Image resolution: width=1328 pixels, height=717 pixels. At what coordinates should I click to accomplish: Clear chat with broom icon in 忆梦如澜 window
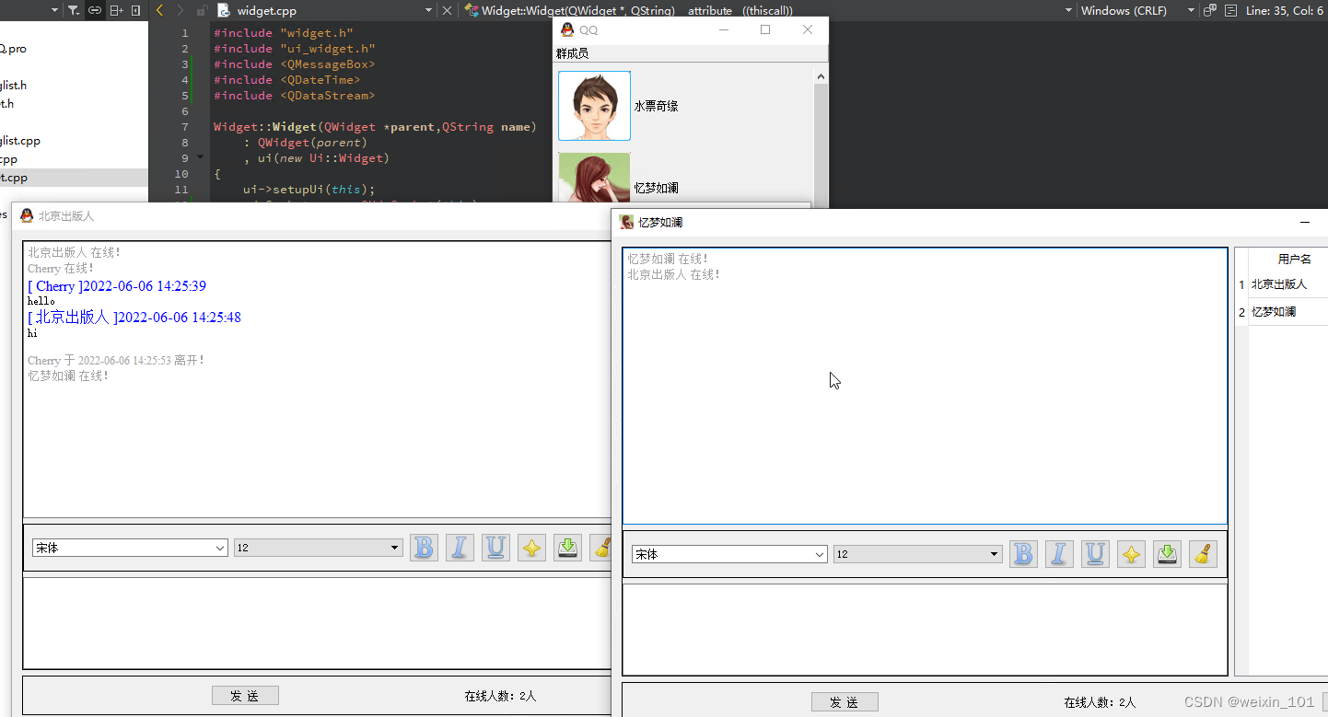coord(1203,554)
